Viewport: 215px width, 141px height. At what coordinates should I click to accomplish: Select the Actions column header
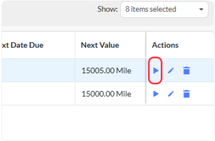165,45
